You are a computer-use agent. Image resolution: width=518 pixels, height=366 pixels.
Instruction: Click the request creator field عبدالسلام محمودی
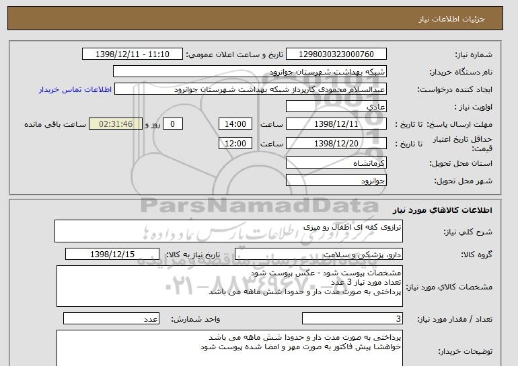pyautogui.click(x=250, y=89)
